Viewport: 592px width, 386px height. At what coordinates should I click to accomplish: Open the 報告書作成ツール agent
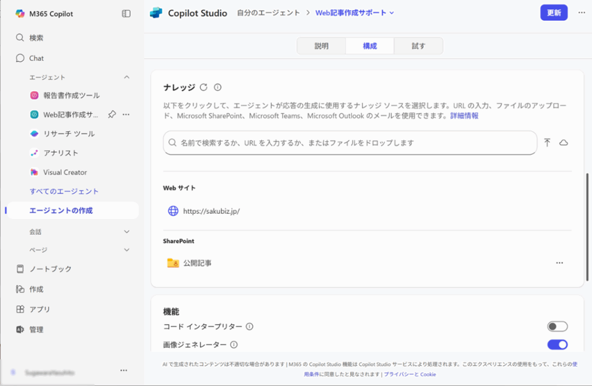(x=72, y=95)
